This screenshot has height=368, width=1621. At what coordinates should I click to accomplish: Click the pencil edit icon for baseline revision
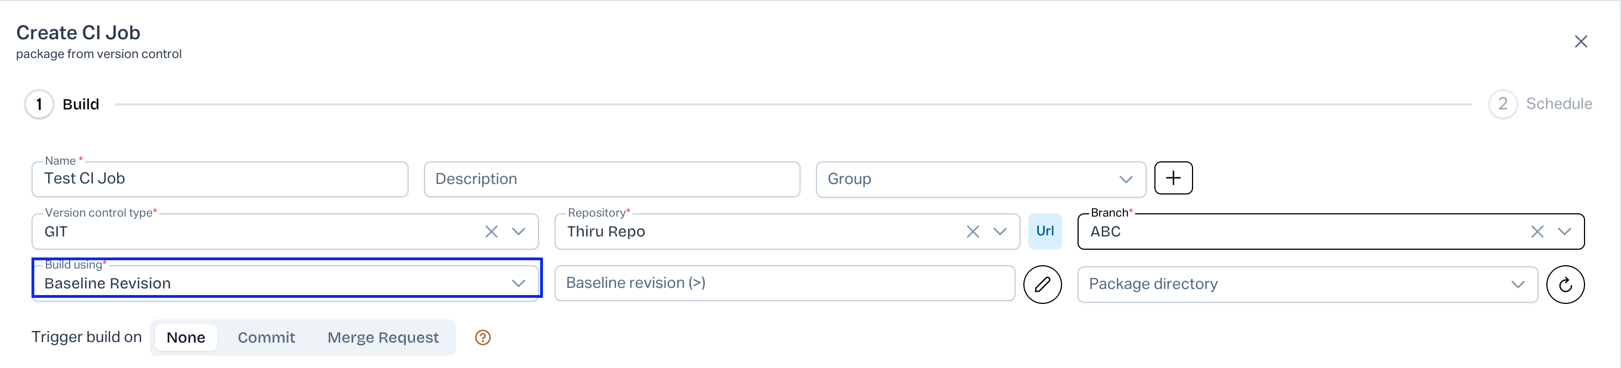click(x=1042, y=285)
